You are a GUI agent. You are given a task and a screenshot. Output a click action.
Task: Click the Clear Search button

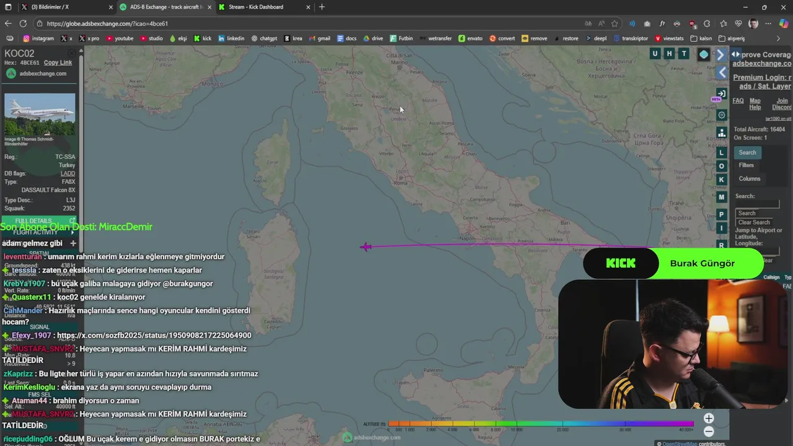(754, 222)
